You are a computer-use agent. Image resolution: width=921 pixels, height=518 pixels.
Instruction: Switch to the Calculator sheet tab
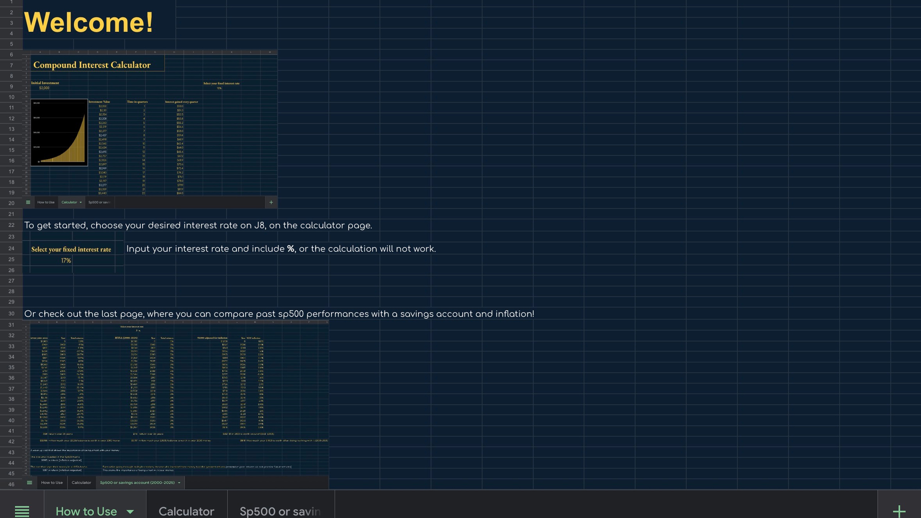(186, 511)
